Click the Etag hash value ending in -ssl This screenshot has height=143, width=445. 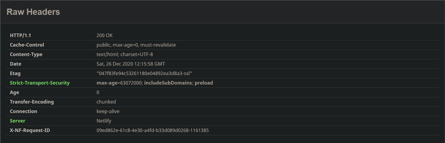(145, 74)
